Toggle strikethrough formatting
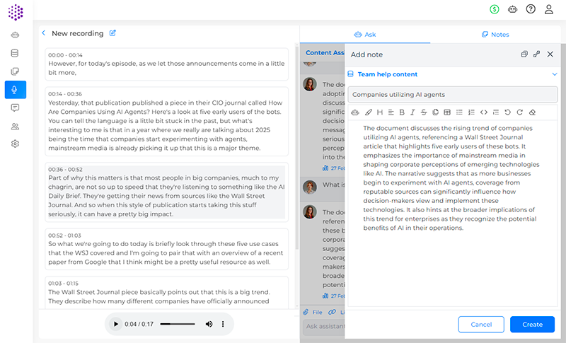 point(424,112)
